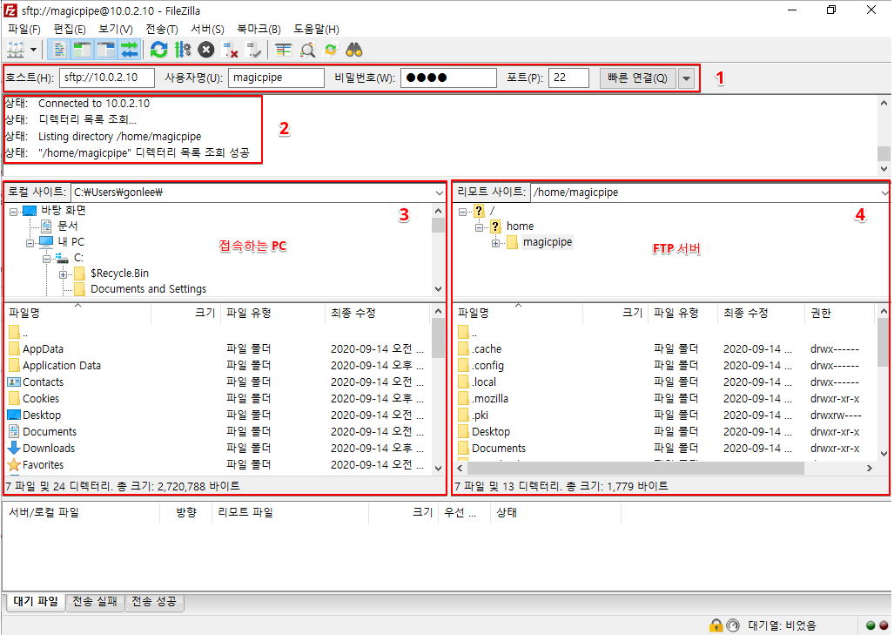Switch to the 전송 성공 tab
This screenshot has height=635, width=894.
154,601
